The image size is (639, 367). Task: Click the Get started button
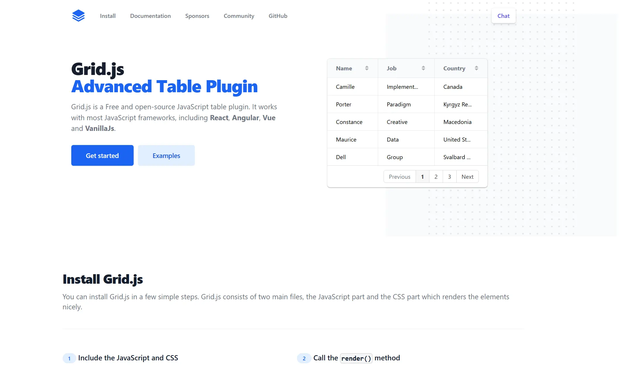pos(102,155)
